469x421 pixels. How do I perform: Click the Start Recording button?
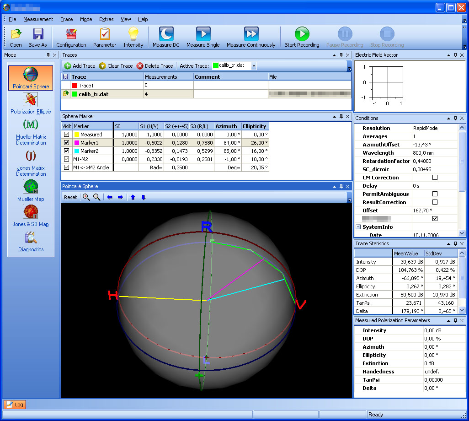click(302, 37)
